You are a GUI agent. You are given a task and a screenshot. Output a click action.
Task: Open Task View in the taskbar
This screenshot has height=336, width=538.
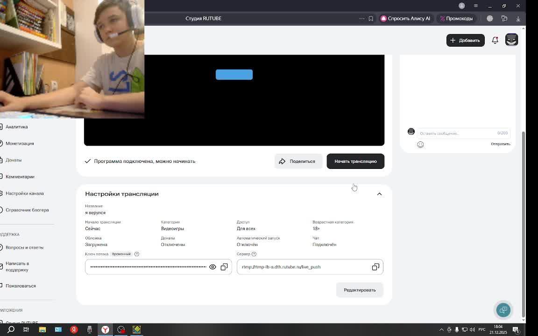point(26,329)
